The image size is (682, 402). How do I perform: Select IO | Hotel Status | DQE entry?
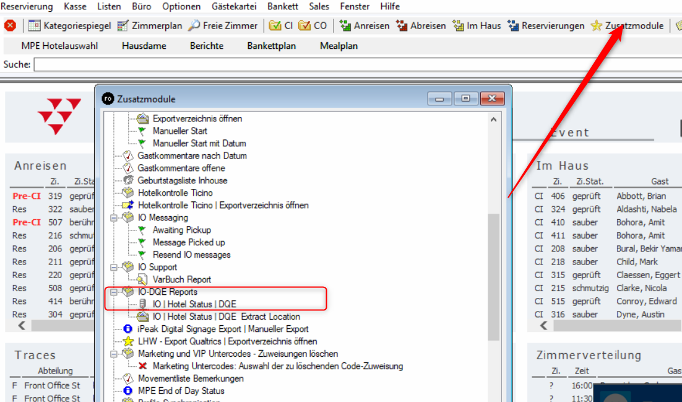coord(194,304)
